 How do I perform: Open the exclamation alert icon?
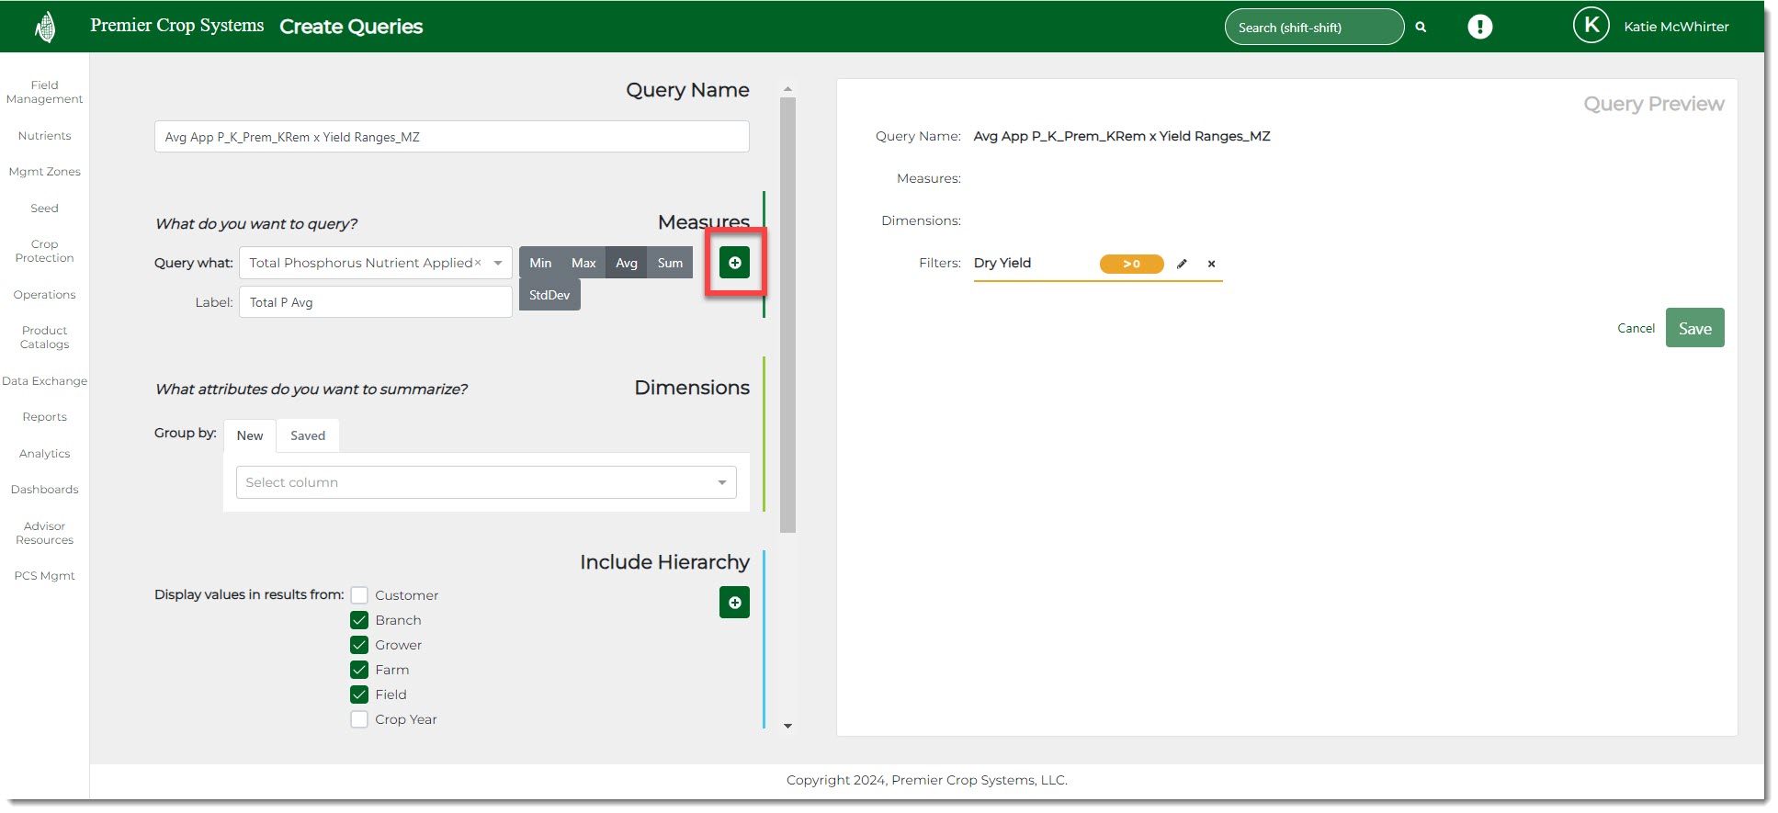[1479, 27]
